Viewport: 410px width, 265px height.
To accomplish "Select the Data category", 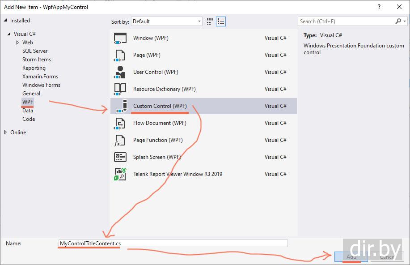I will tap(28, 111).
